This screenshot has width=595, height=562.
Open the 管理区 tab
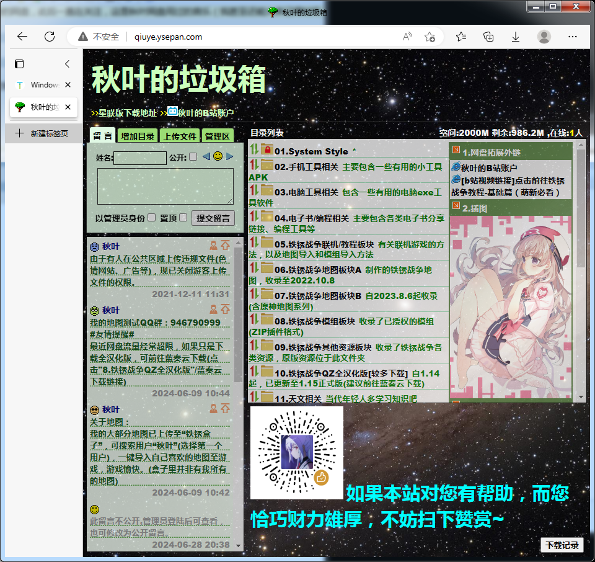tap(218, 135)
